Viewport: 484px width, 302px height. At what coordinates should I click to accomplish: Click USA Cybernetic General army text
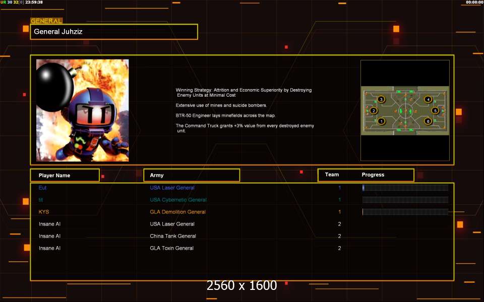(x=178, y=200)
